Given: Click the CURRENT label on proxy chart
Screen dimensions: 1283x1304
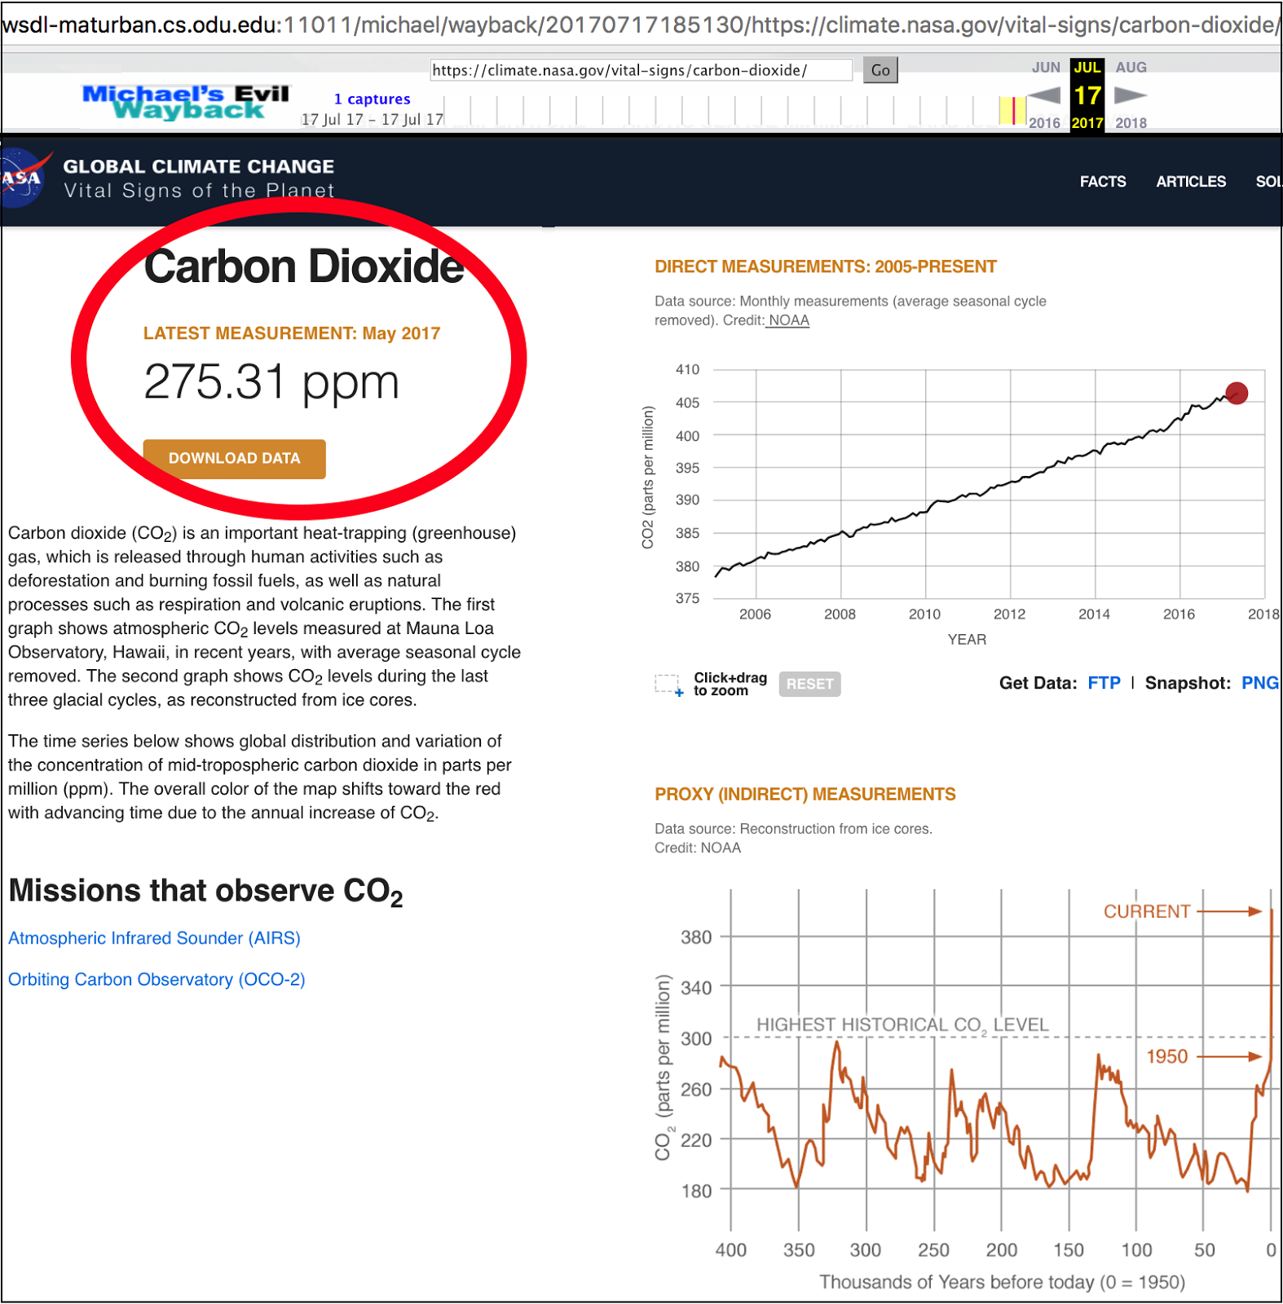Looking at the screenshot, I should pyautogui.click(x=1147, y=911).
